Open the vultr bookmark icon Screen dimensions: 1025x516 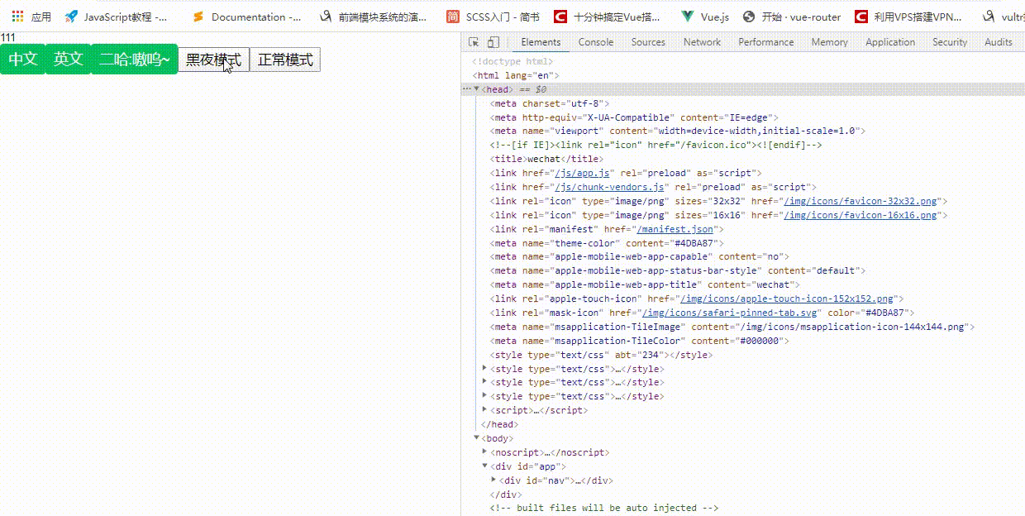pyautogui.click(x=988, y=17)
